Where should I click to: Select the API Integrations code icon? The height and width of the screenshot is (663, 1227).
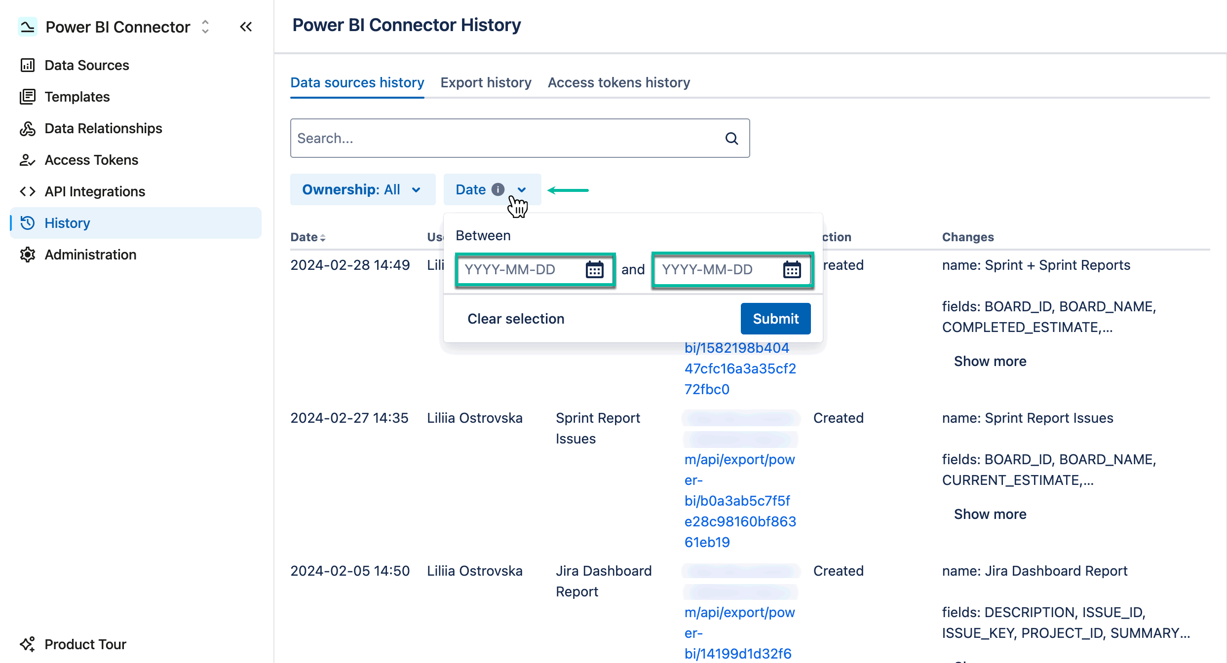click(27, 191)
